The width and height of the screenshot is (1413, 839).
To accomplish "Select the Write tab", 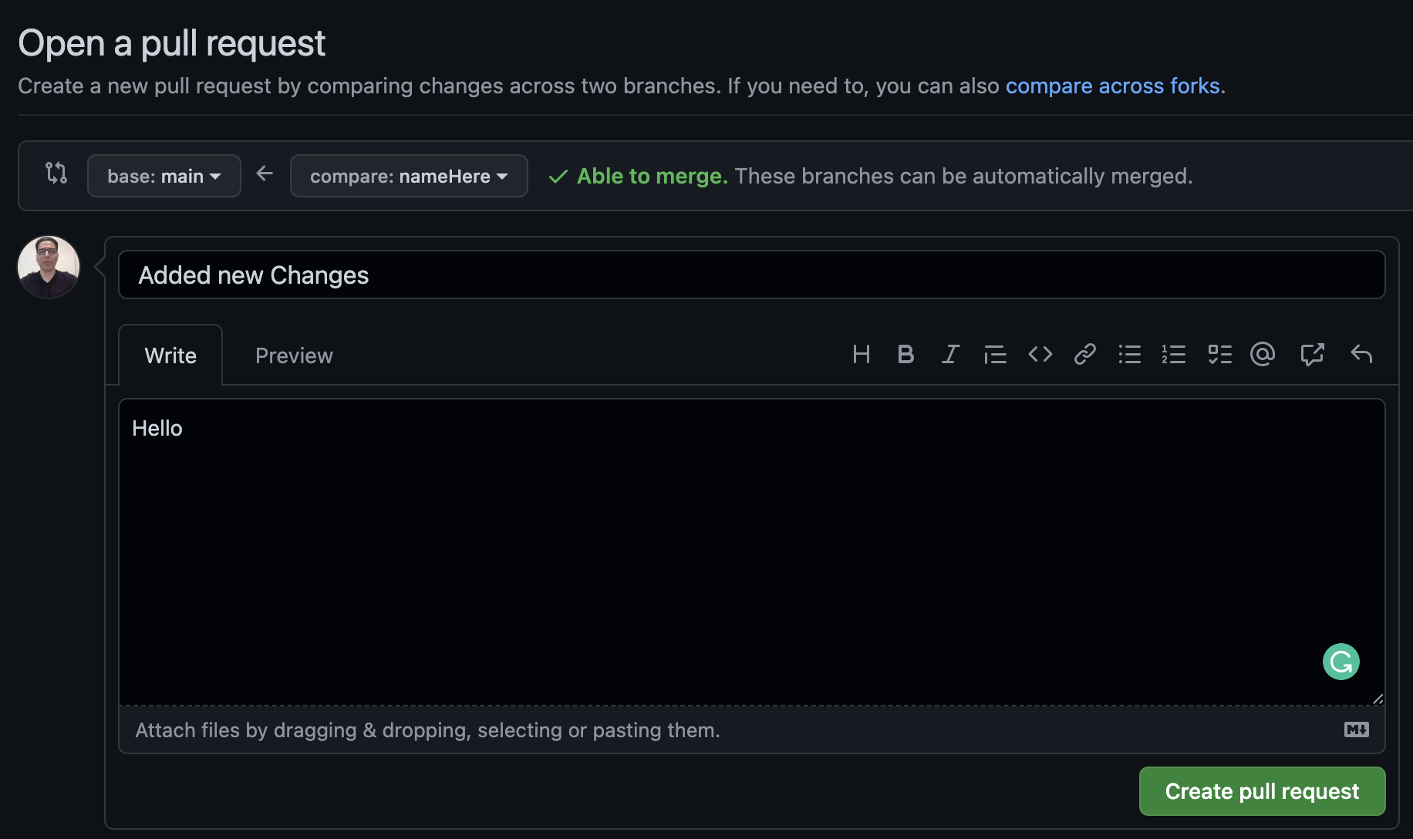I will coord(170,355).
